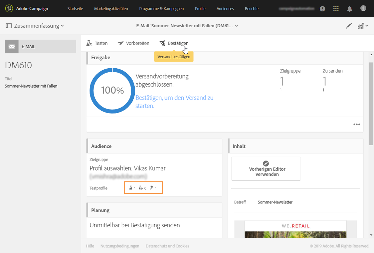
Task: Click the scrollbar down arrow
Action: coord(371,235)
